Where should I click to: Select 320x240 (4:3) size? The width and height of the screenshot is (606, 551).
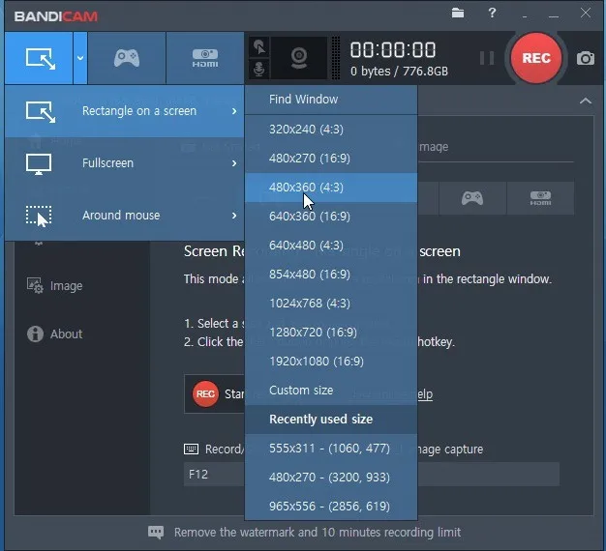click(x=331, y=130)
